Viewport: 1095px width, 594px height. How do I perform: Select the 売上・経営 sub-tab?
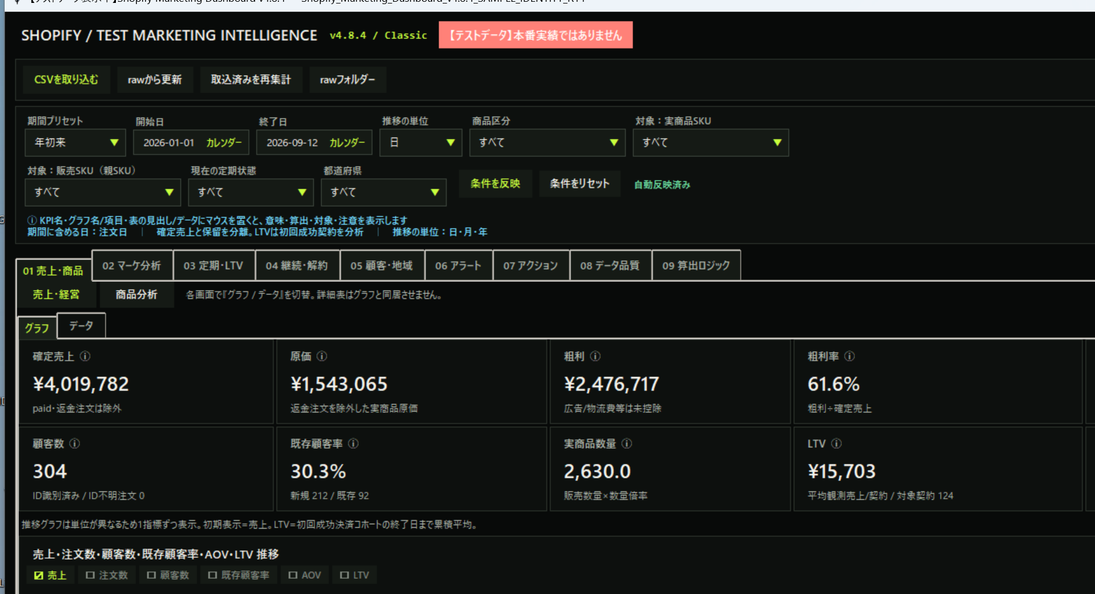pos(56,295)
